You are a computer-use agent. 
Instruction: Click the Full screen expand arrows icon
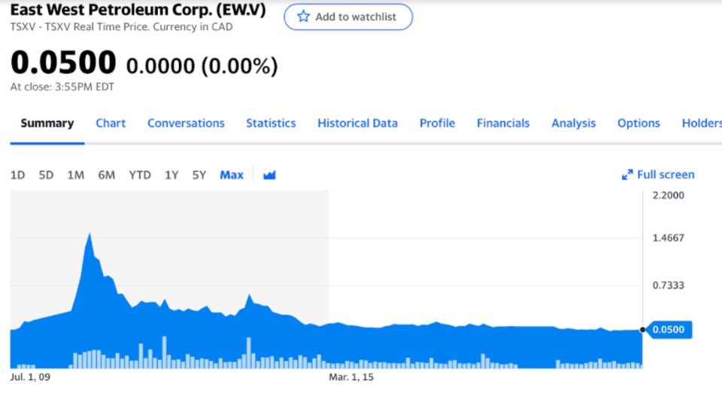point(627,175)
